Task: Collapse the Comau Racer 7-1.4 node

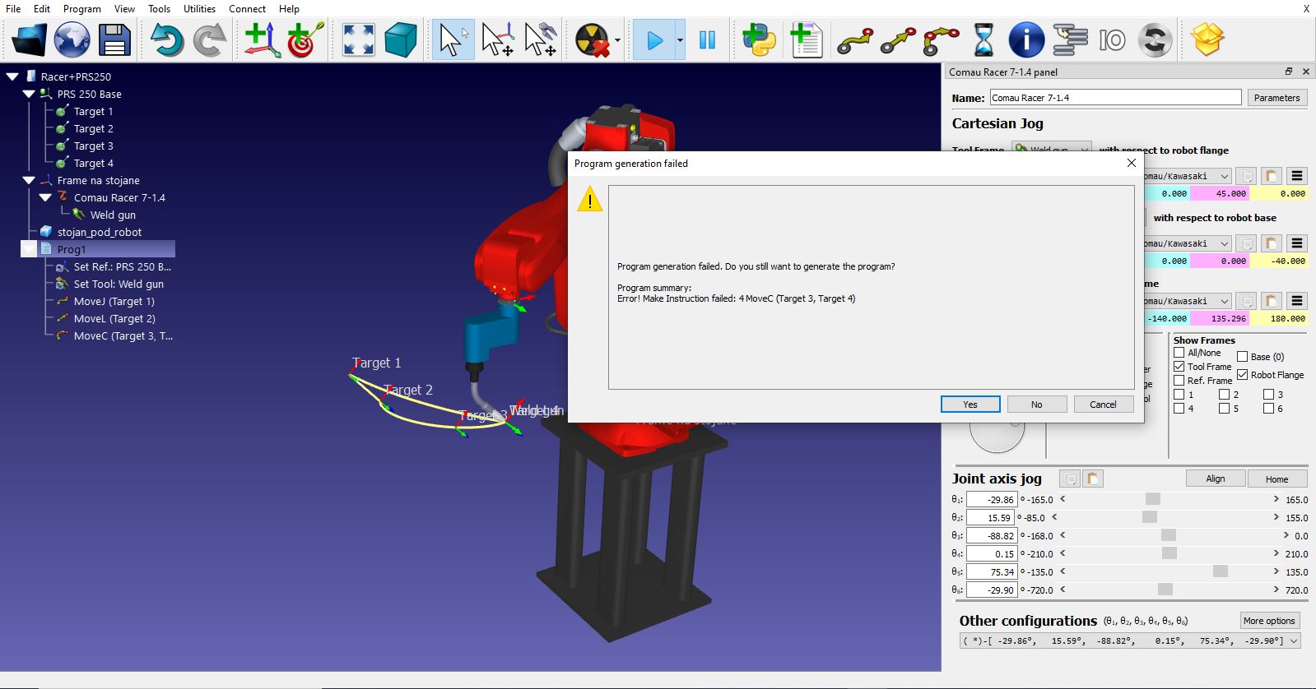Action: tap(45, 197)
